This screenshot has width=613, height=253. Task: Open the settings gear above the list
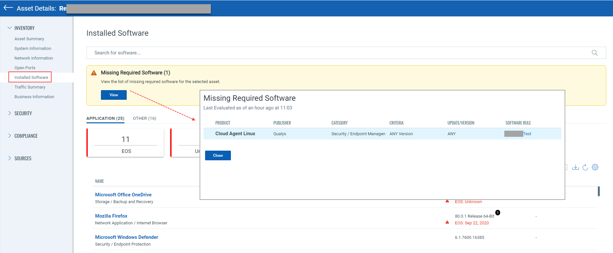(x=595, y=167)
